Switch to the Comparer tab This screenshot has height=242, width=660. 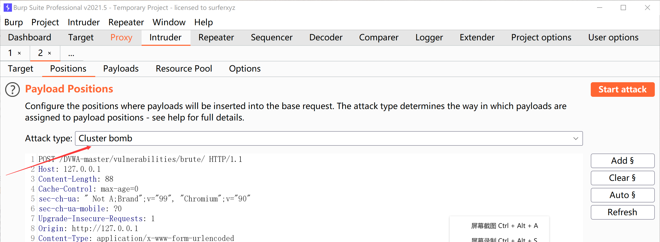379,38
